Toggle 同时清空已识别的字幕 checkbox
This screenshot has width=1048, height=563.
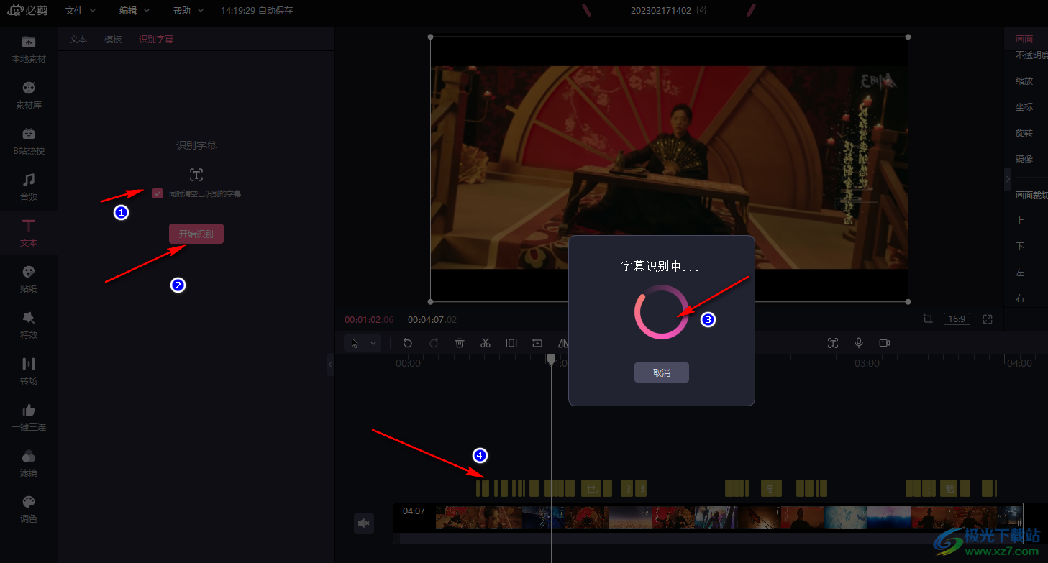point(158,193)
